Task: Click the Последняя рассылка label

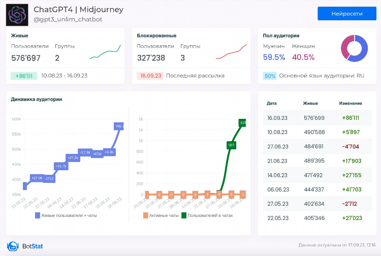Action: (x=195, y=76)
